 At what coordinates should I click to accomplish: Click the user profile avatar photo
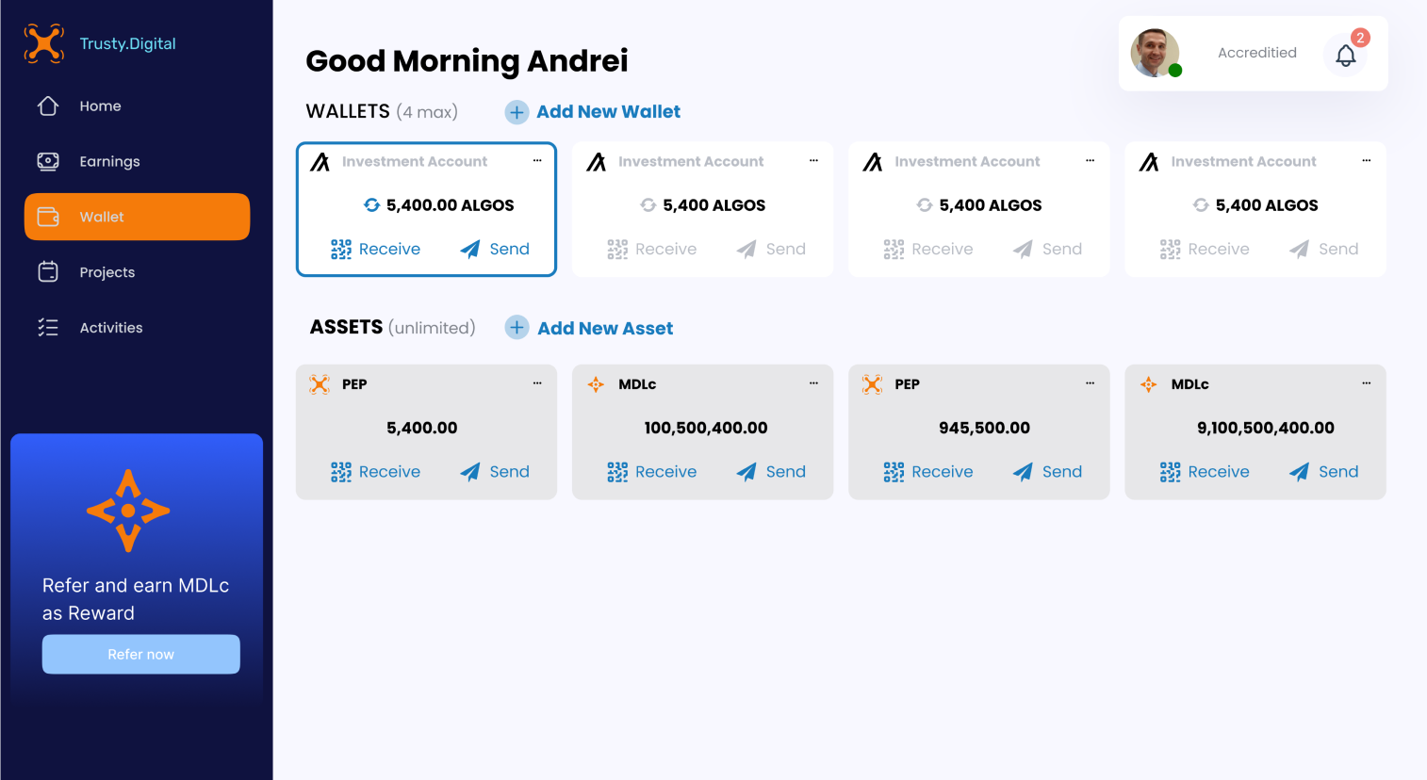(x=1154, y=53)
